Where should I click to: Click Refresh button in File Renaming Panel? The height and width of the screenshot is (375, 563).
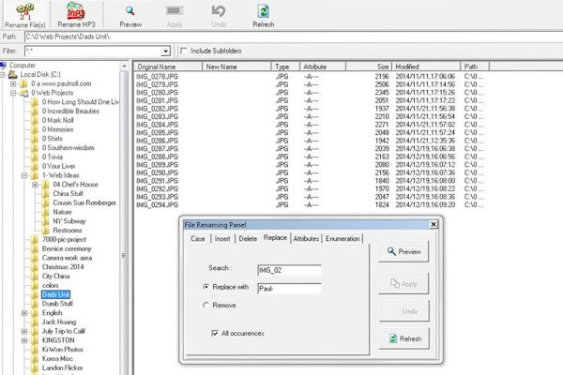click(x=404, y=338)
